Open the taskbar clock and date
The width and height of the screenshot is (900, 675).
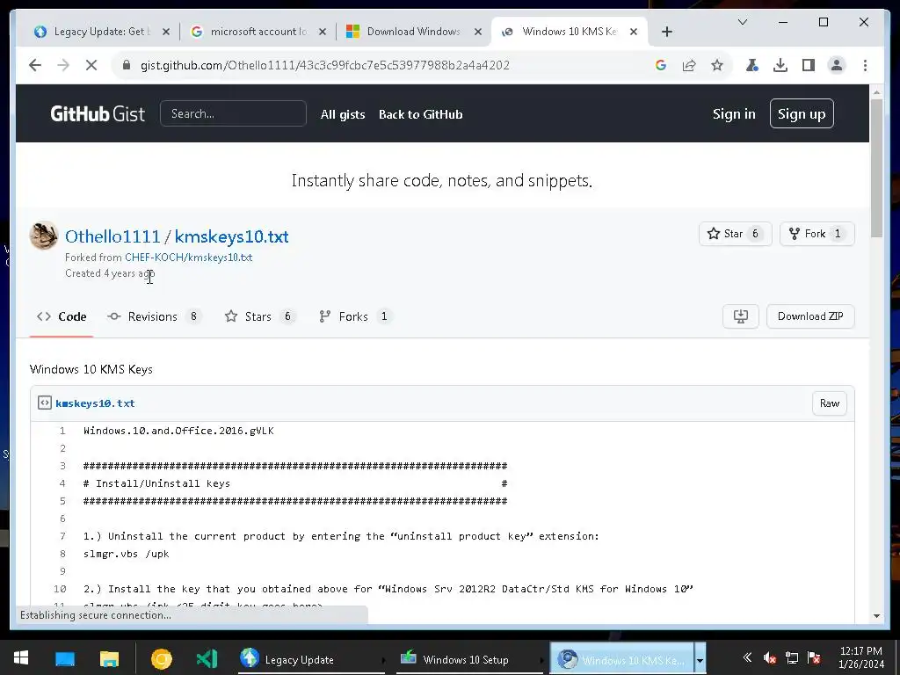pyautogui.click(x=861, y=657)
